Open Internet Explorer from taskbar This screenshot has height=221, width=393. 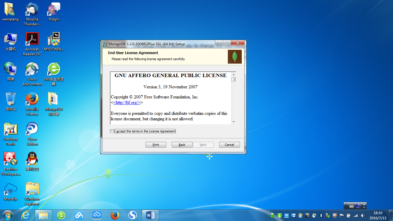[x=26, y=215]
